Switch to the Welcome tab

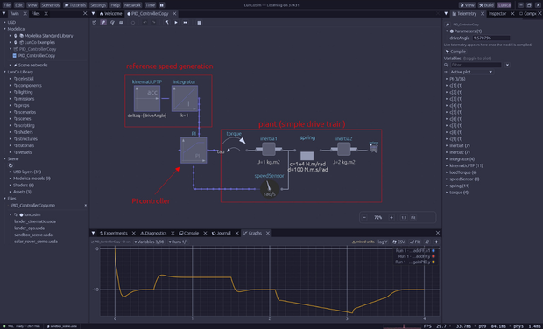(111, 14)
